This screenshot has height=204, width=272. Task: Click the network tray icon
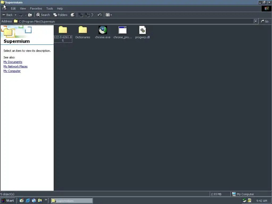pyautogui.click(x=245, y=201)
